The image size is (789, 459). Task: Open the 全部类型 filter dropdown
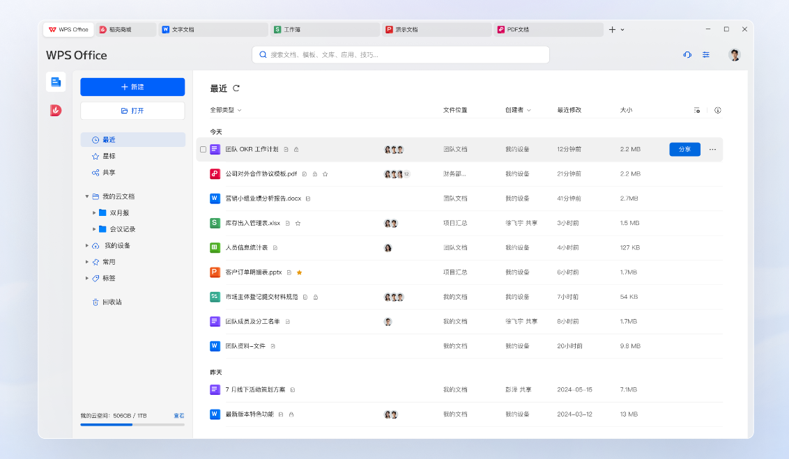point(226,110)
